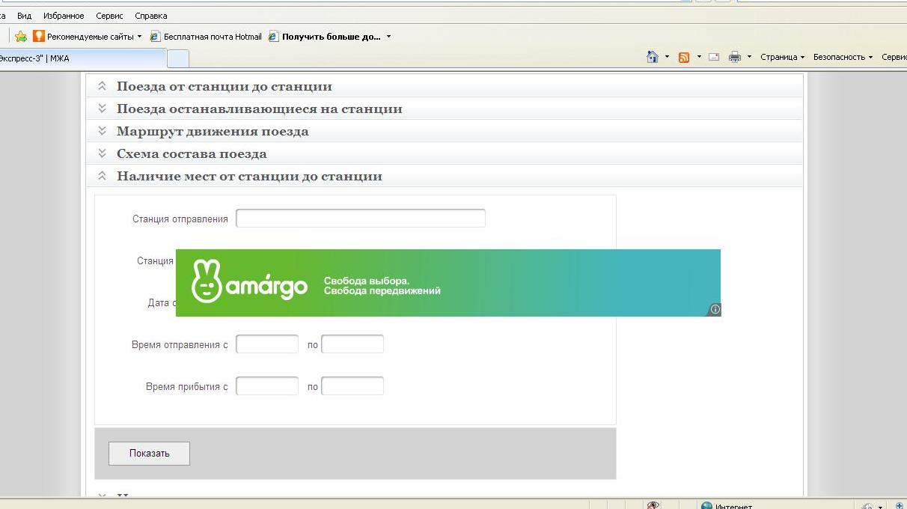Image resolution: width=907 pixels, height=509 pixels.
Task: Open the Сервис menu in menu bar
Action: (111, 16)
